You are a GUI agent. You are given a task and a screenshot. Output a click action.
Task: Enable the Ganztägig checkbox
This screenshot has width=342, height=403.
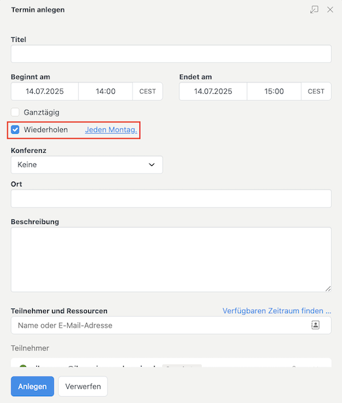15,112
